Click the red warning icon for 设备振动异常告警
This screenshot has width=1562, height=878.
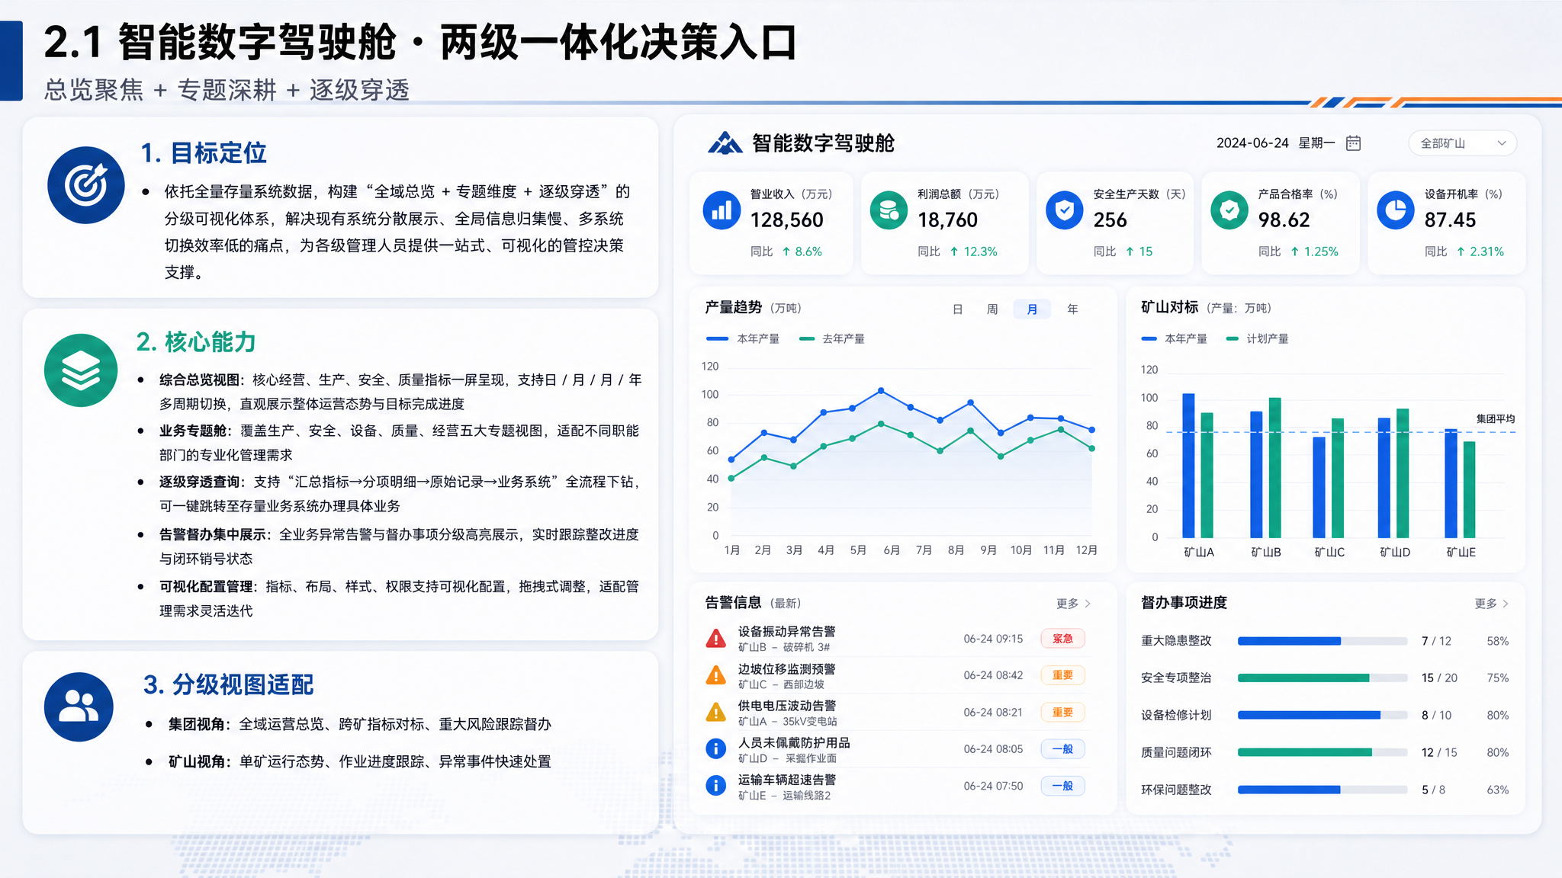click(x=715, y=639)
